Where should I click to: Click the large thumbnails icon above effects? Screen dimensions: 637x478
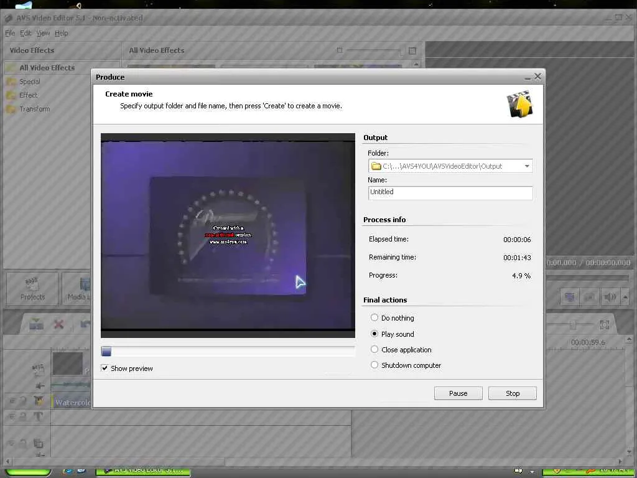[412, 51]
